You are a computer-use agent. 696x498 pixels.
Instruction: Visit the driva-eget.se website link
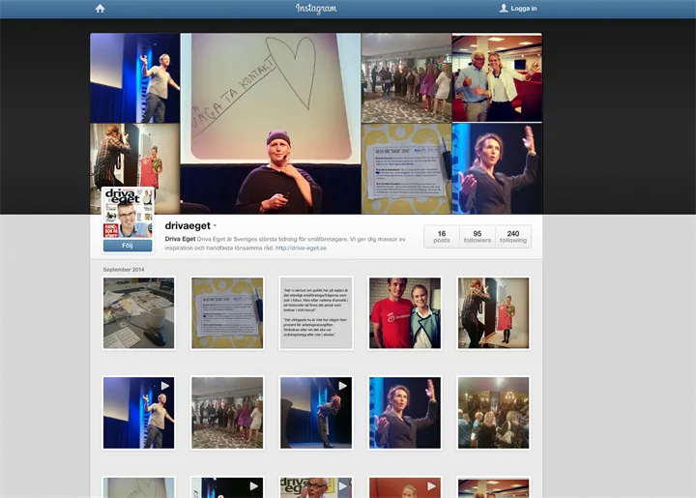(301, 248)
